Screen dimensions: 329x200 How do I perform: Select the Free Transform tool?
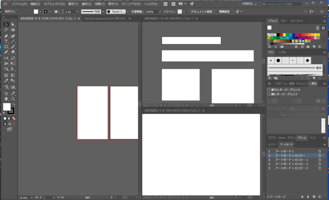click(13, 64)
